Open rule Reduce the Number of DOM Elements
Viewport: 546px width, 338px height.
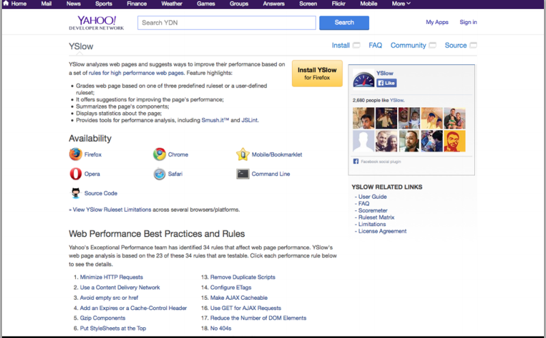[x=258, y=318]
